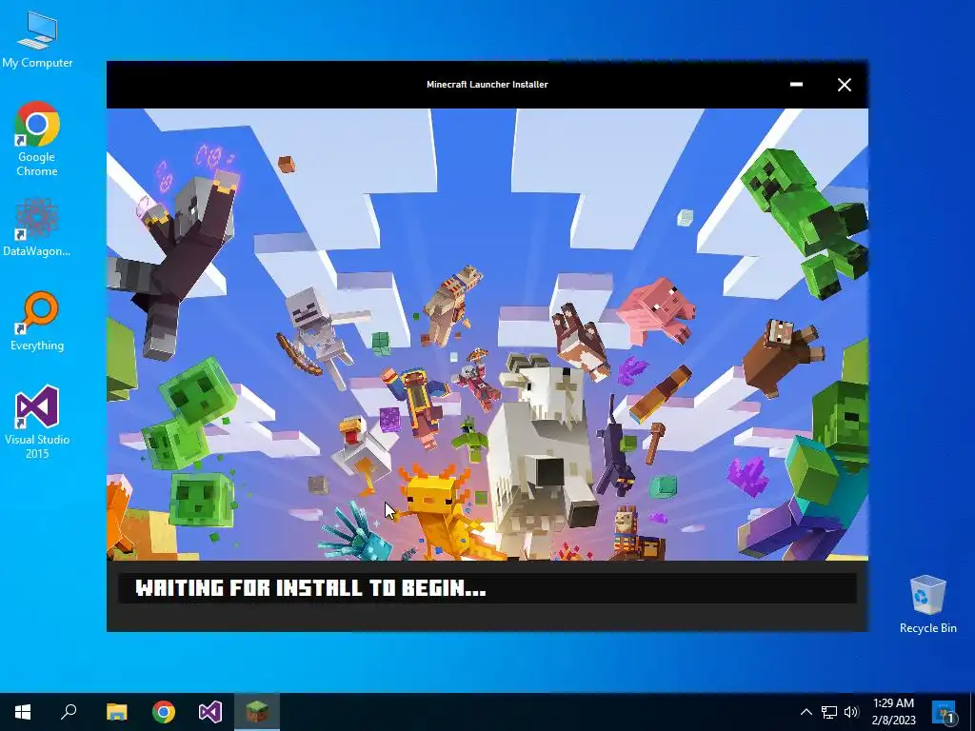
Task: Minimize the Minecraft Launcher Installer window
Action: pos(796,85)
